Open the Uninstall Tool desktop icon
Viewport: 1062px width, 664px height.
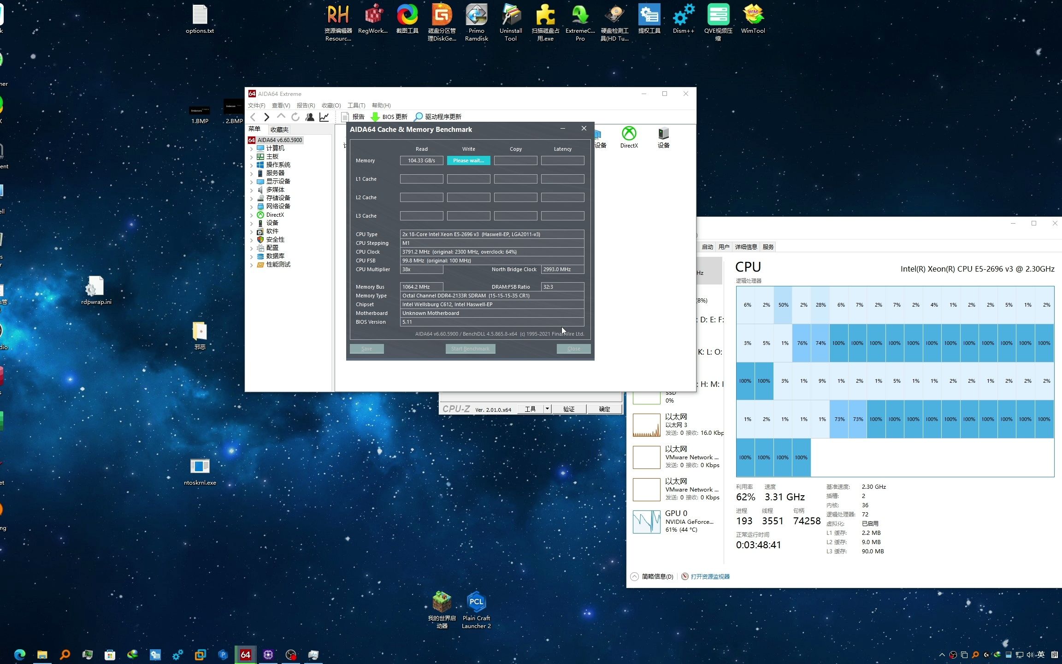[511, 22]
